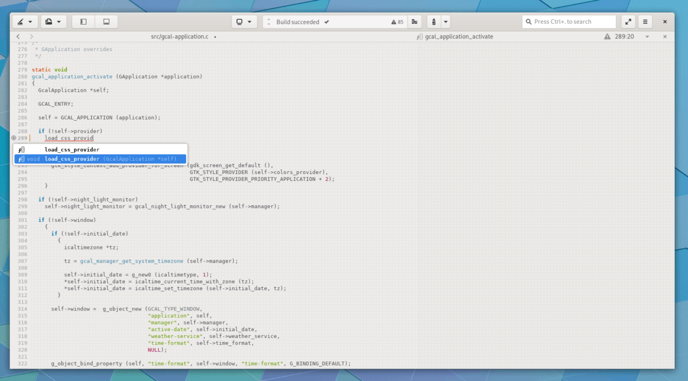The height and width of the screenshot is (381, 688).
Task: Toggle the breakpoint marker on line 289
Action: click(14, 138)
